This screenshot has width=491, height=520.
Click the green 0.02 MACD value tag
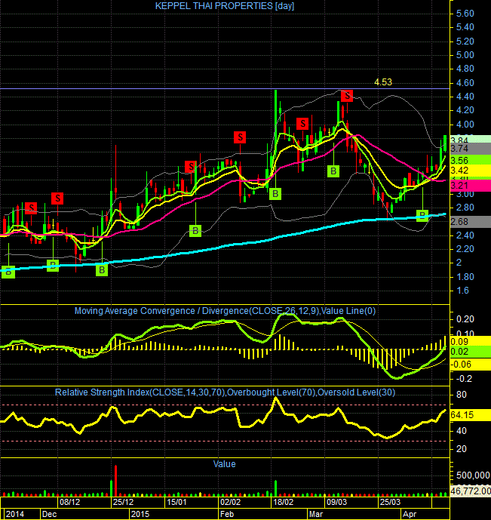point(470,352)
